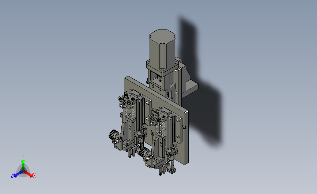Click the red X axis of the triad
This screenshot has width=317, height=194.
pos(28,174)
